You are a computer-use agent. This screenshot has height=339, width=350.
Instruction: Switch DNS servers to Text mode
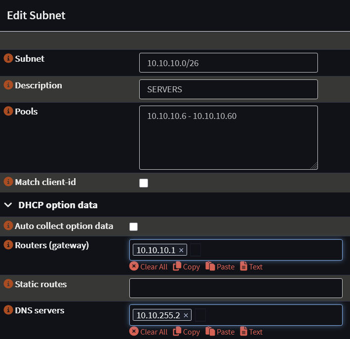click(x=251, y=332)
